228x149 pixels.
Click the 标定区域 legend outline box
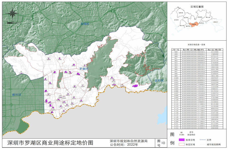click(181, 144)
